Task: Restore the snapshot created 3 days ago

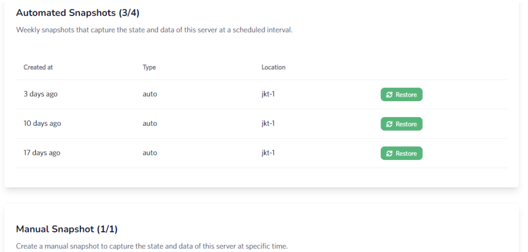Action: [x=402, y=95]
